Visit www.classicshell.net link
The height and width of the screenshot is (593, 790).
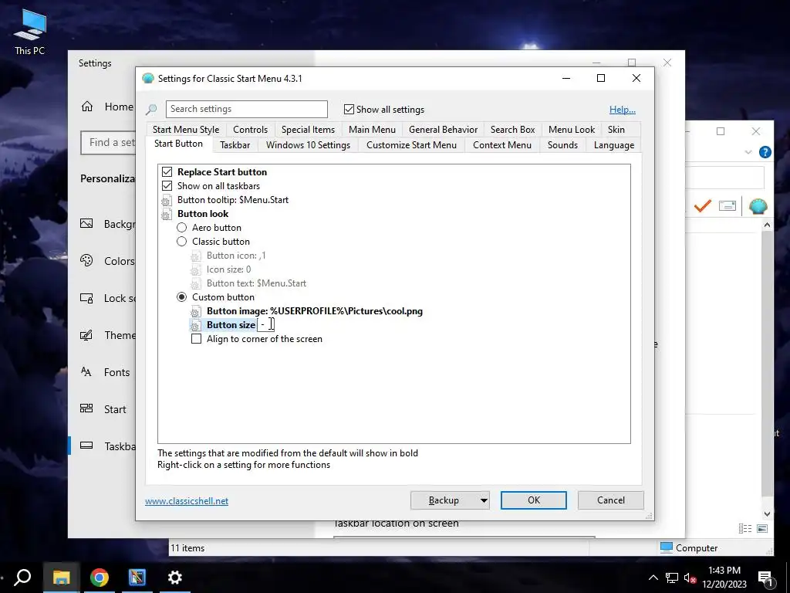tap(187, 501)
